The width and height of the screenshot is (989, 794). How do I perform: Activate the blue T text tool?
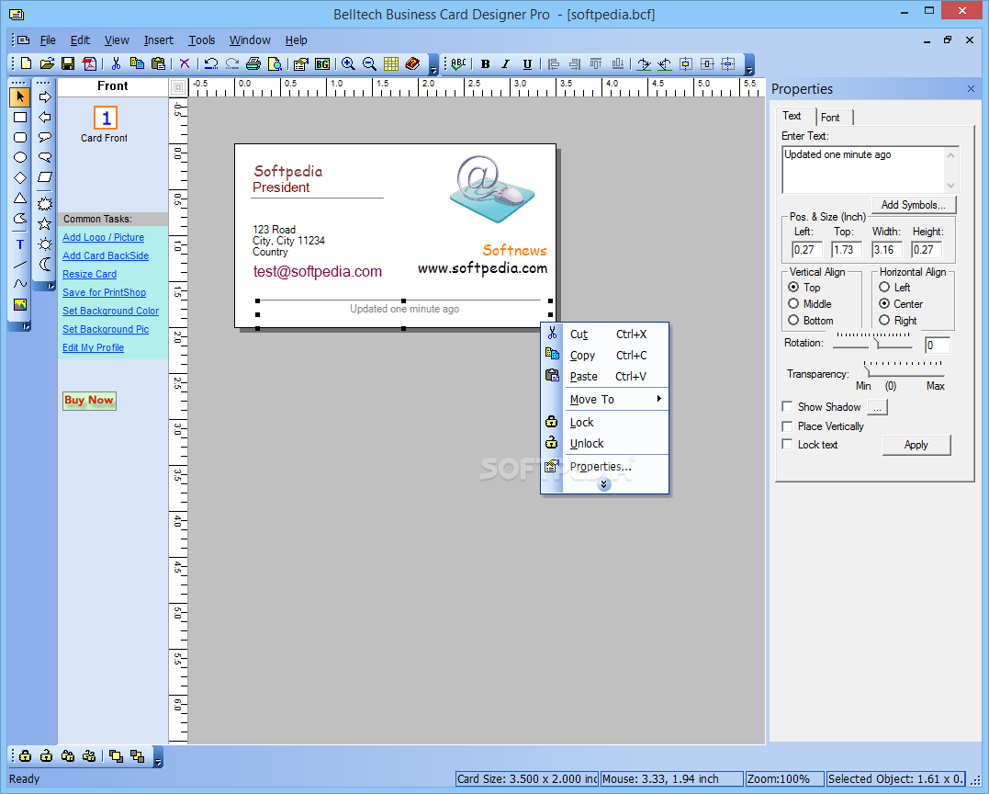20,244
